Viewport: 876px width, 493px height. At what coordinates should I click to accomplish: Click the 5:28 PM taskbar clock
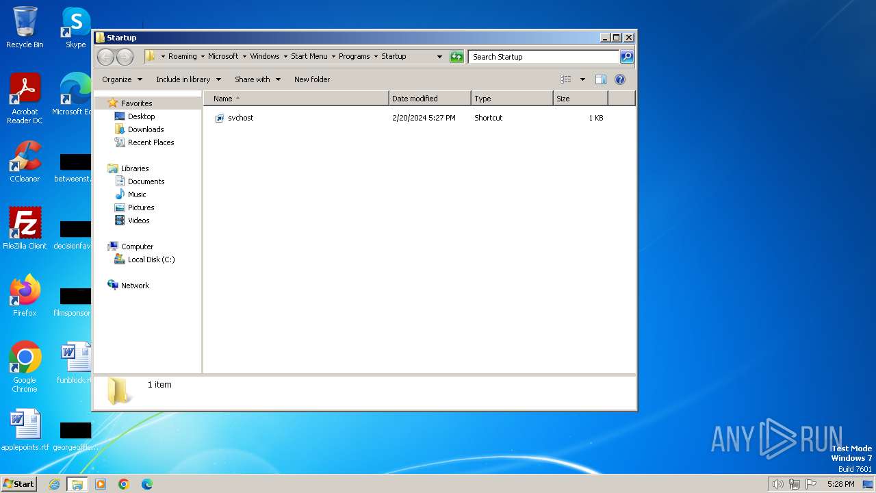point(840,484)
